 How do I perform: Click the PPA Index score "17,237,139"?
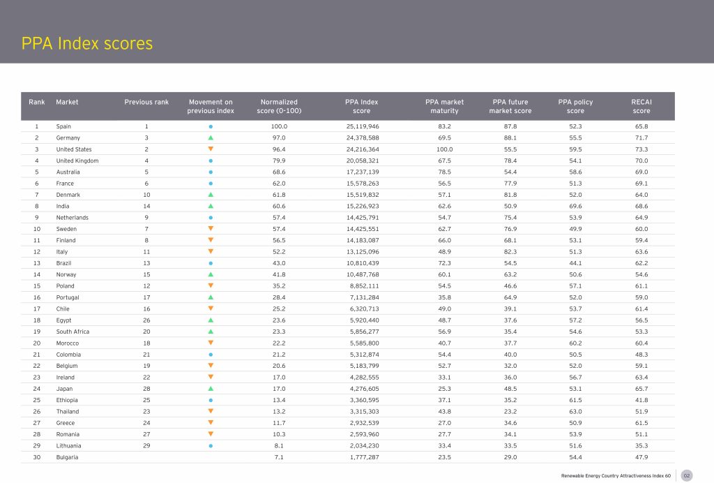(363, 172)
